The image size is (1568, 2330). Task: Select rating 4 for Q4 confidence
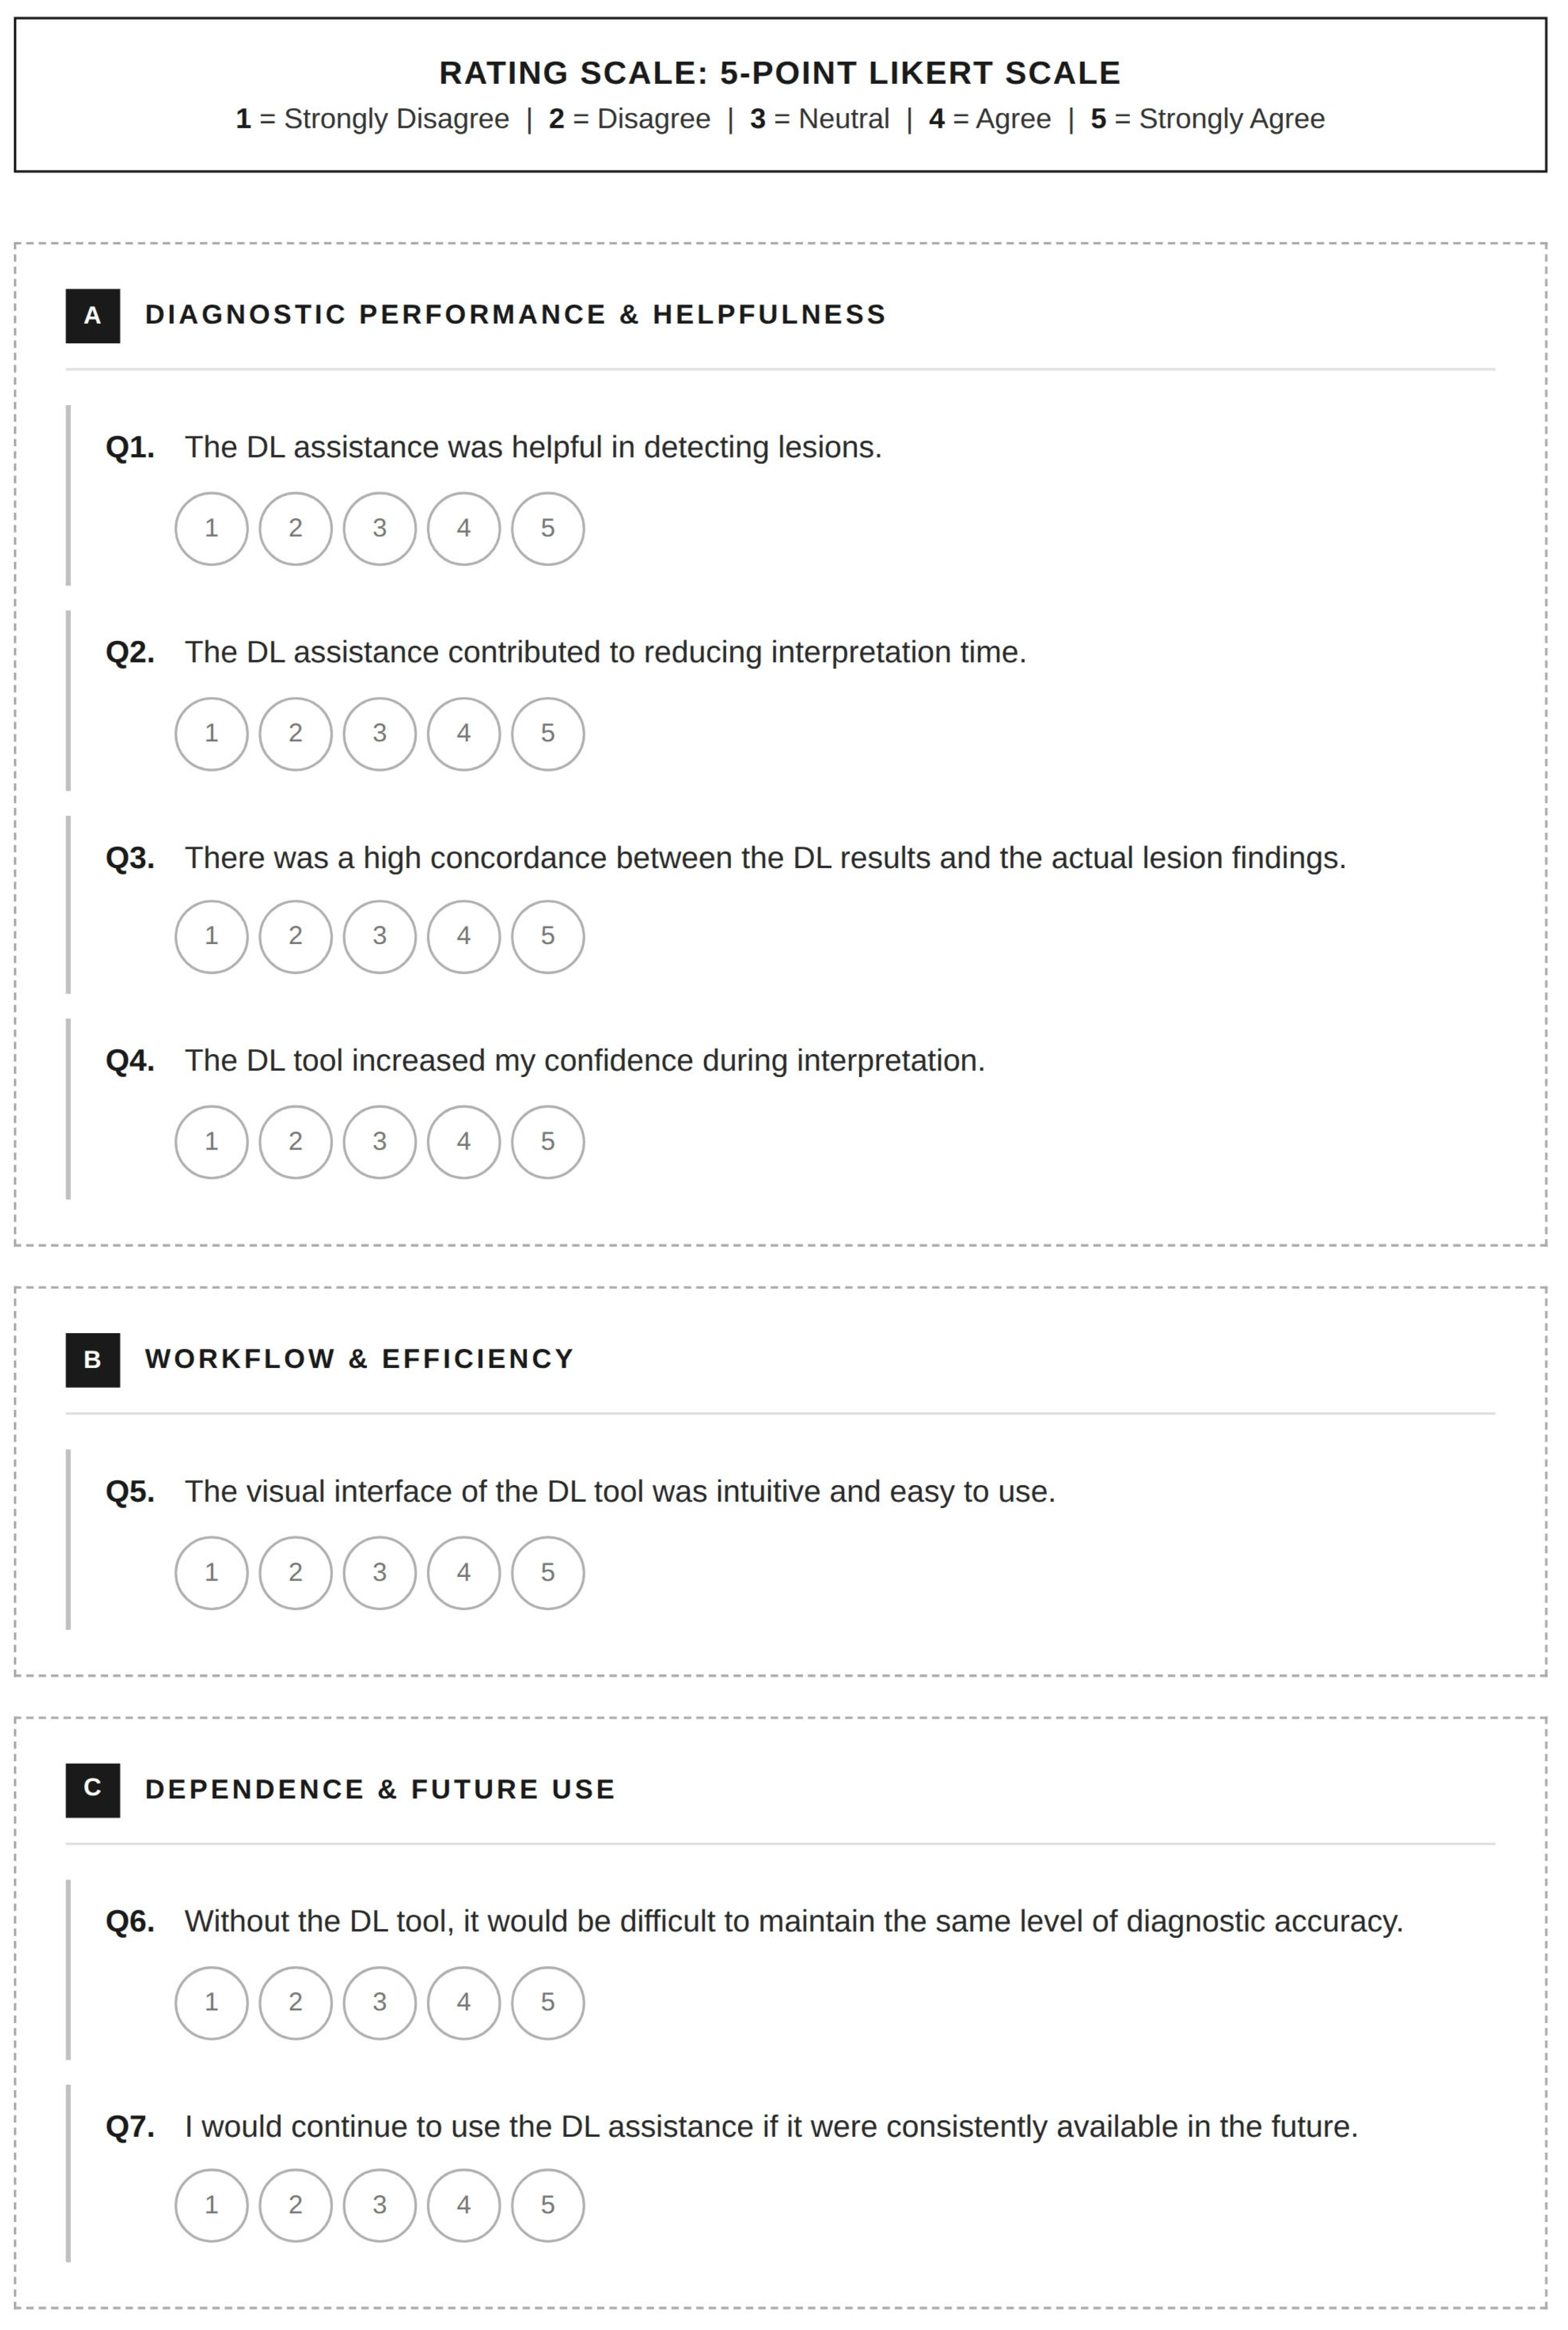click(464, 1141)
